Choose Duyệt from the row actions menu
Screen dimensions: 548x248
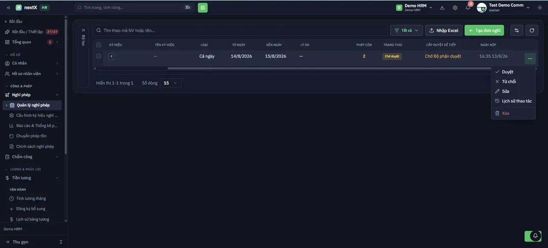513,72
